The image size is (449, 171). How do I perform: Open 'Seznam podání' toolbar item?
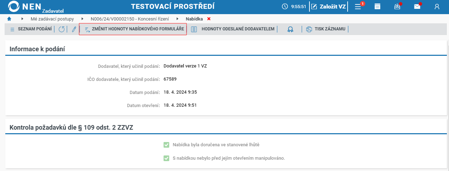[x=31, y=29]
